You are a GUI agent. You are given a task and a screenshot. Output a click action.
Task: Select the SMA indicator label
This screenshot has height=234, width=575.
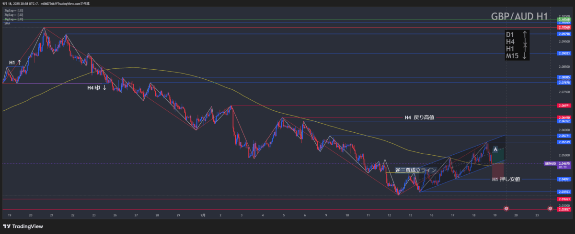pyautogui.click(x=7, y=22)
